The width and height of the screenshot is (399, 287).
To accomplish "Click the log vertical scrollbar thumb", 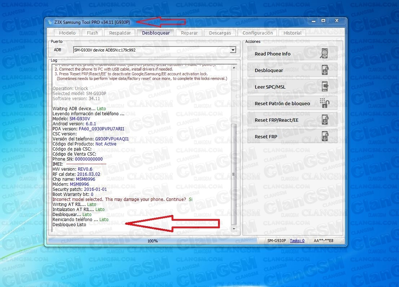I will coord(234,174).
